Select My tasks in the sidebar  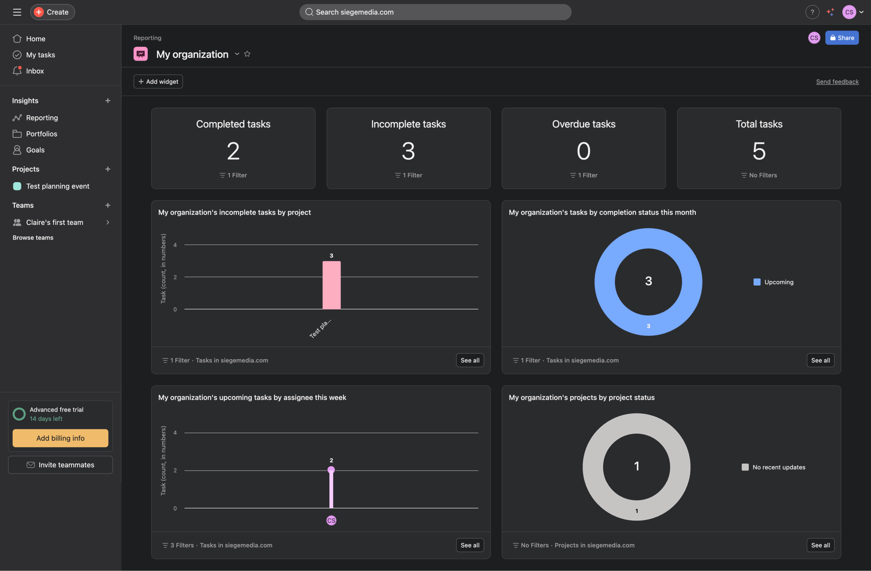[40, 55]
